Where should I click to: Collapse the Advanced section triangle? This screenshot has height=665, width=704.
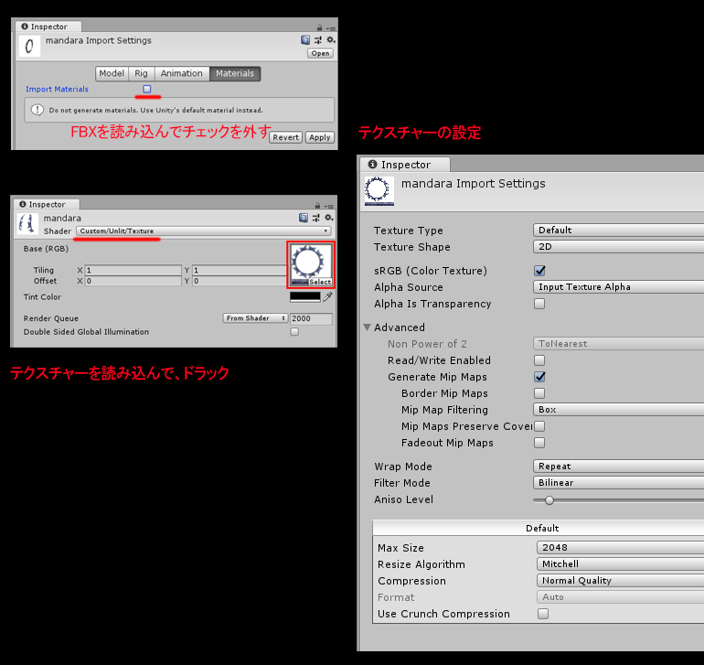click(368, 327)
